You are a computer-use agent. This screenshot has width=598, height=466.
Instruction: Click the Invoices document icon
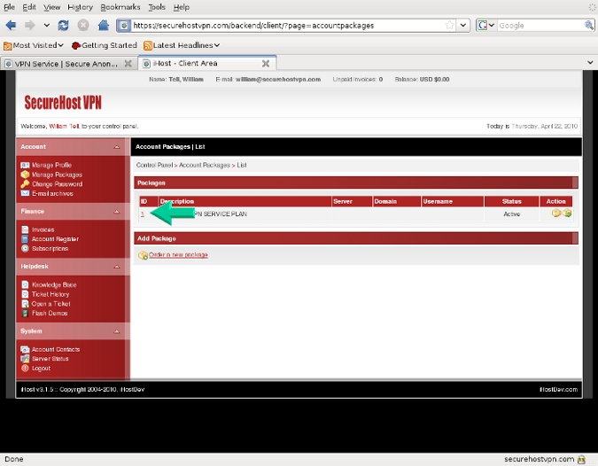(x=25, y=229)
